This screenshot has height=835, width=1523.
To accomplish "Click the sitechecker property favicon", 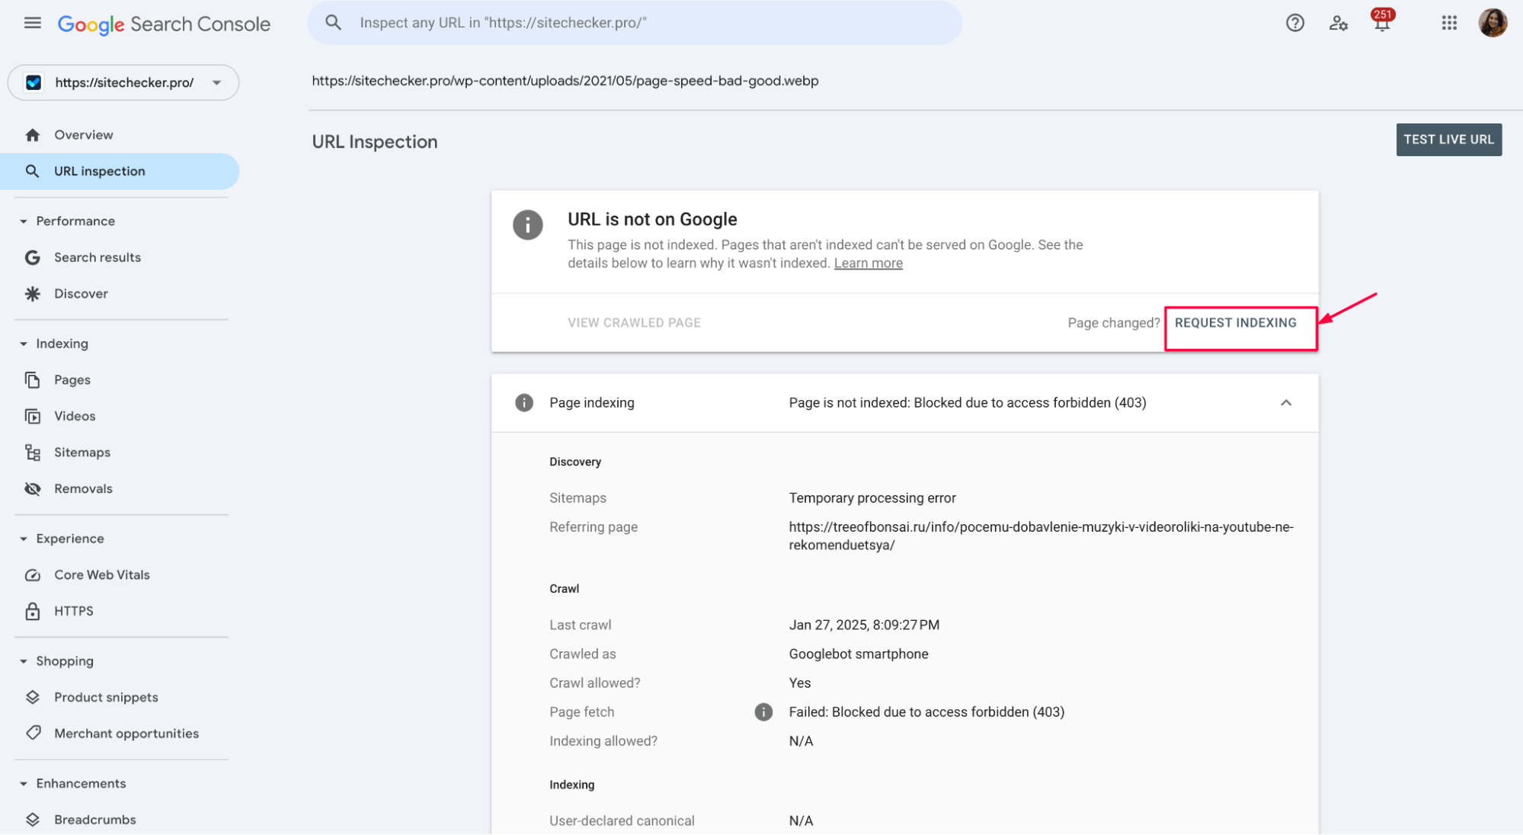I will point(34,82).
